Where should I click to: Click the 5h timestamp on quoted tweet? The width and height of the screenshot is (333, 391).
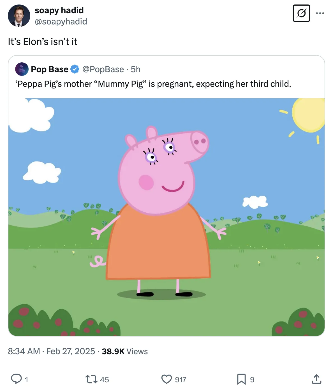136,69
